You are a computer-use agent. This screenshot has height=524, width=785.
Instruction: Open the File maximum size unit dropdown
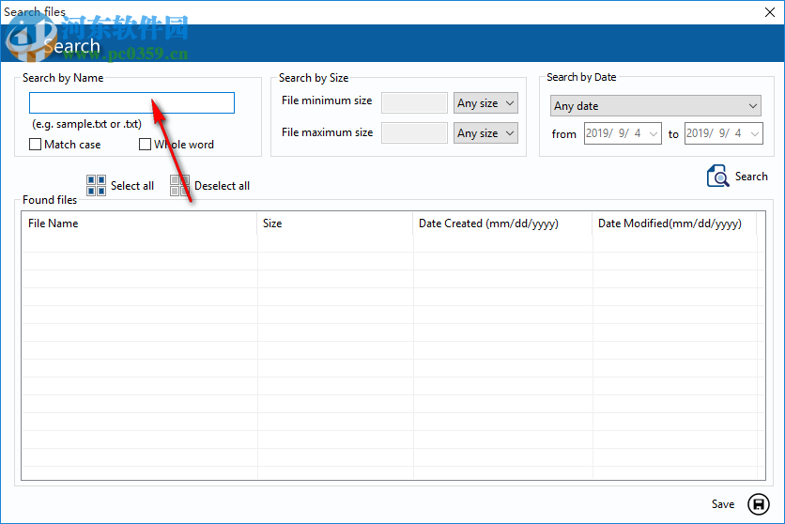485,133
